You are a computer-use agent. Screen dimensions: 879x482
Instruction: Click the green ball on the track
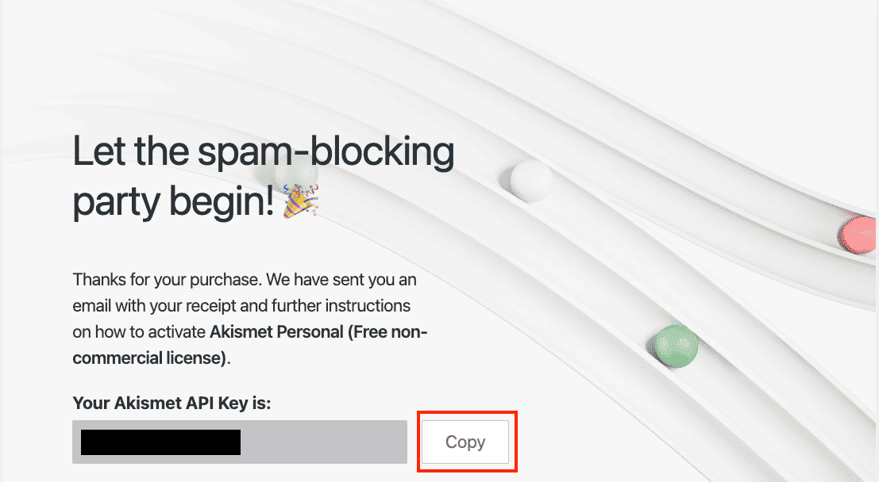pyautogui.click(x=676, y=346)
